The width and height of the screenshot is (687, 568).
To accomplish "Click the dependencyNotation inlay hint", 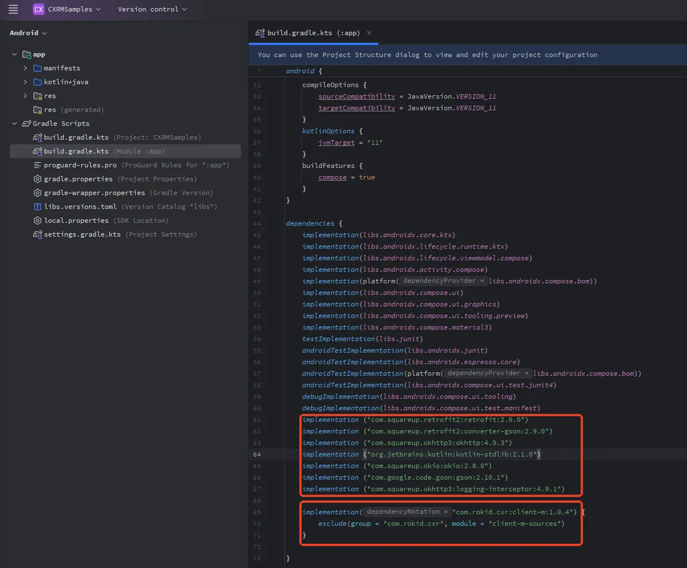I will pyautogui.click(x=407, y=511).
